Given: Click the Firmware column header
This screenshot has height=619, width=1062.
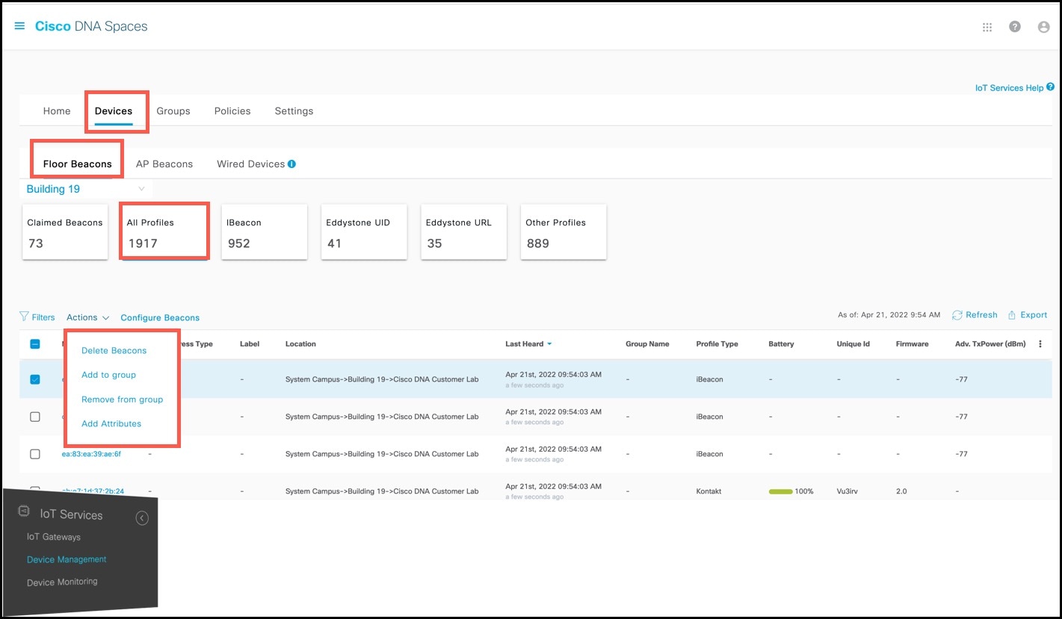Looking at the screenshot, I should click(x=912, y=344).
